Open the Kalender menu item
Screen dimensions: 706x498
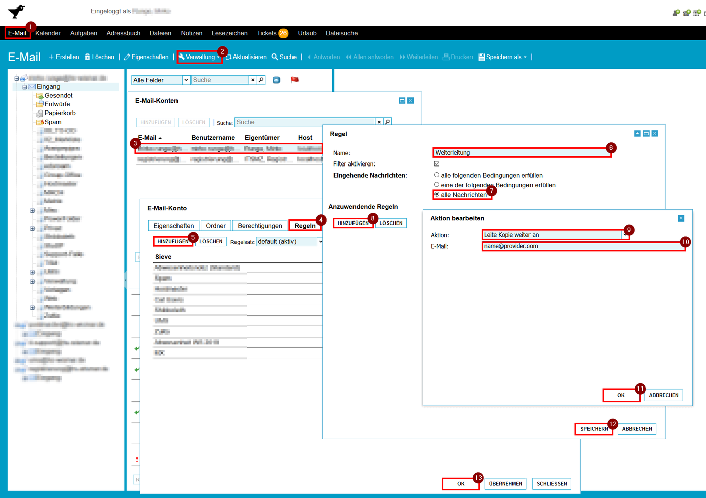click(48, 33)
